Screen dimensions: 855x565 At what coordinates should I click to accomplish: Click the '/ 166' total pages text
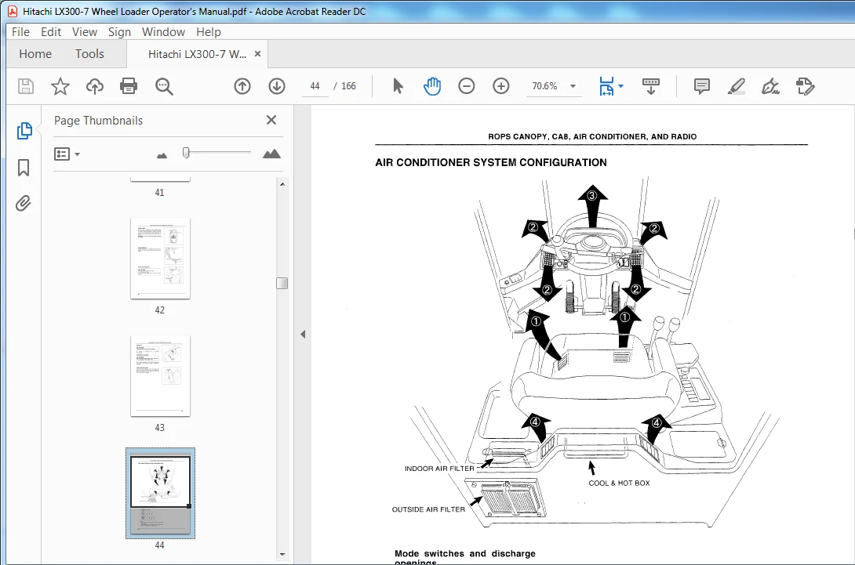click(x=344, y=86)
